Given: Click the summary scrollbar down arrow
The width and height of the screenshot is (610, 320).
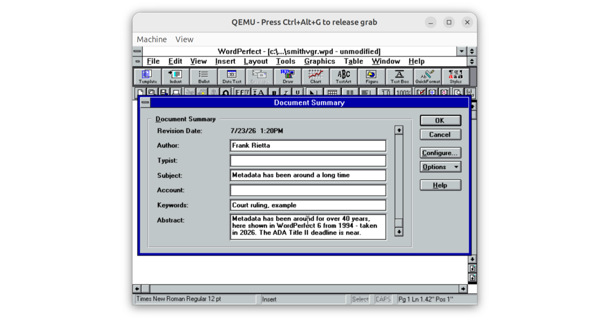Looking at the screenshot, I should tap(399, 232).
